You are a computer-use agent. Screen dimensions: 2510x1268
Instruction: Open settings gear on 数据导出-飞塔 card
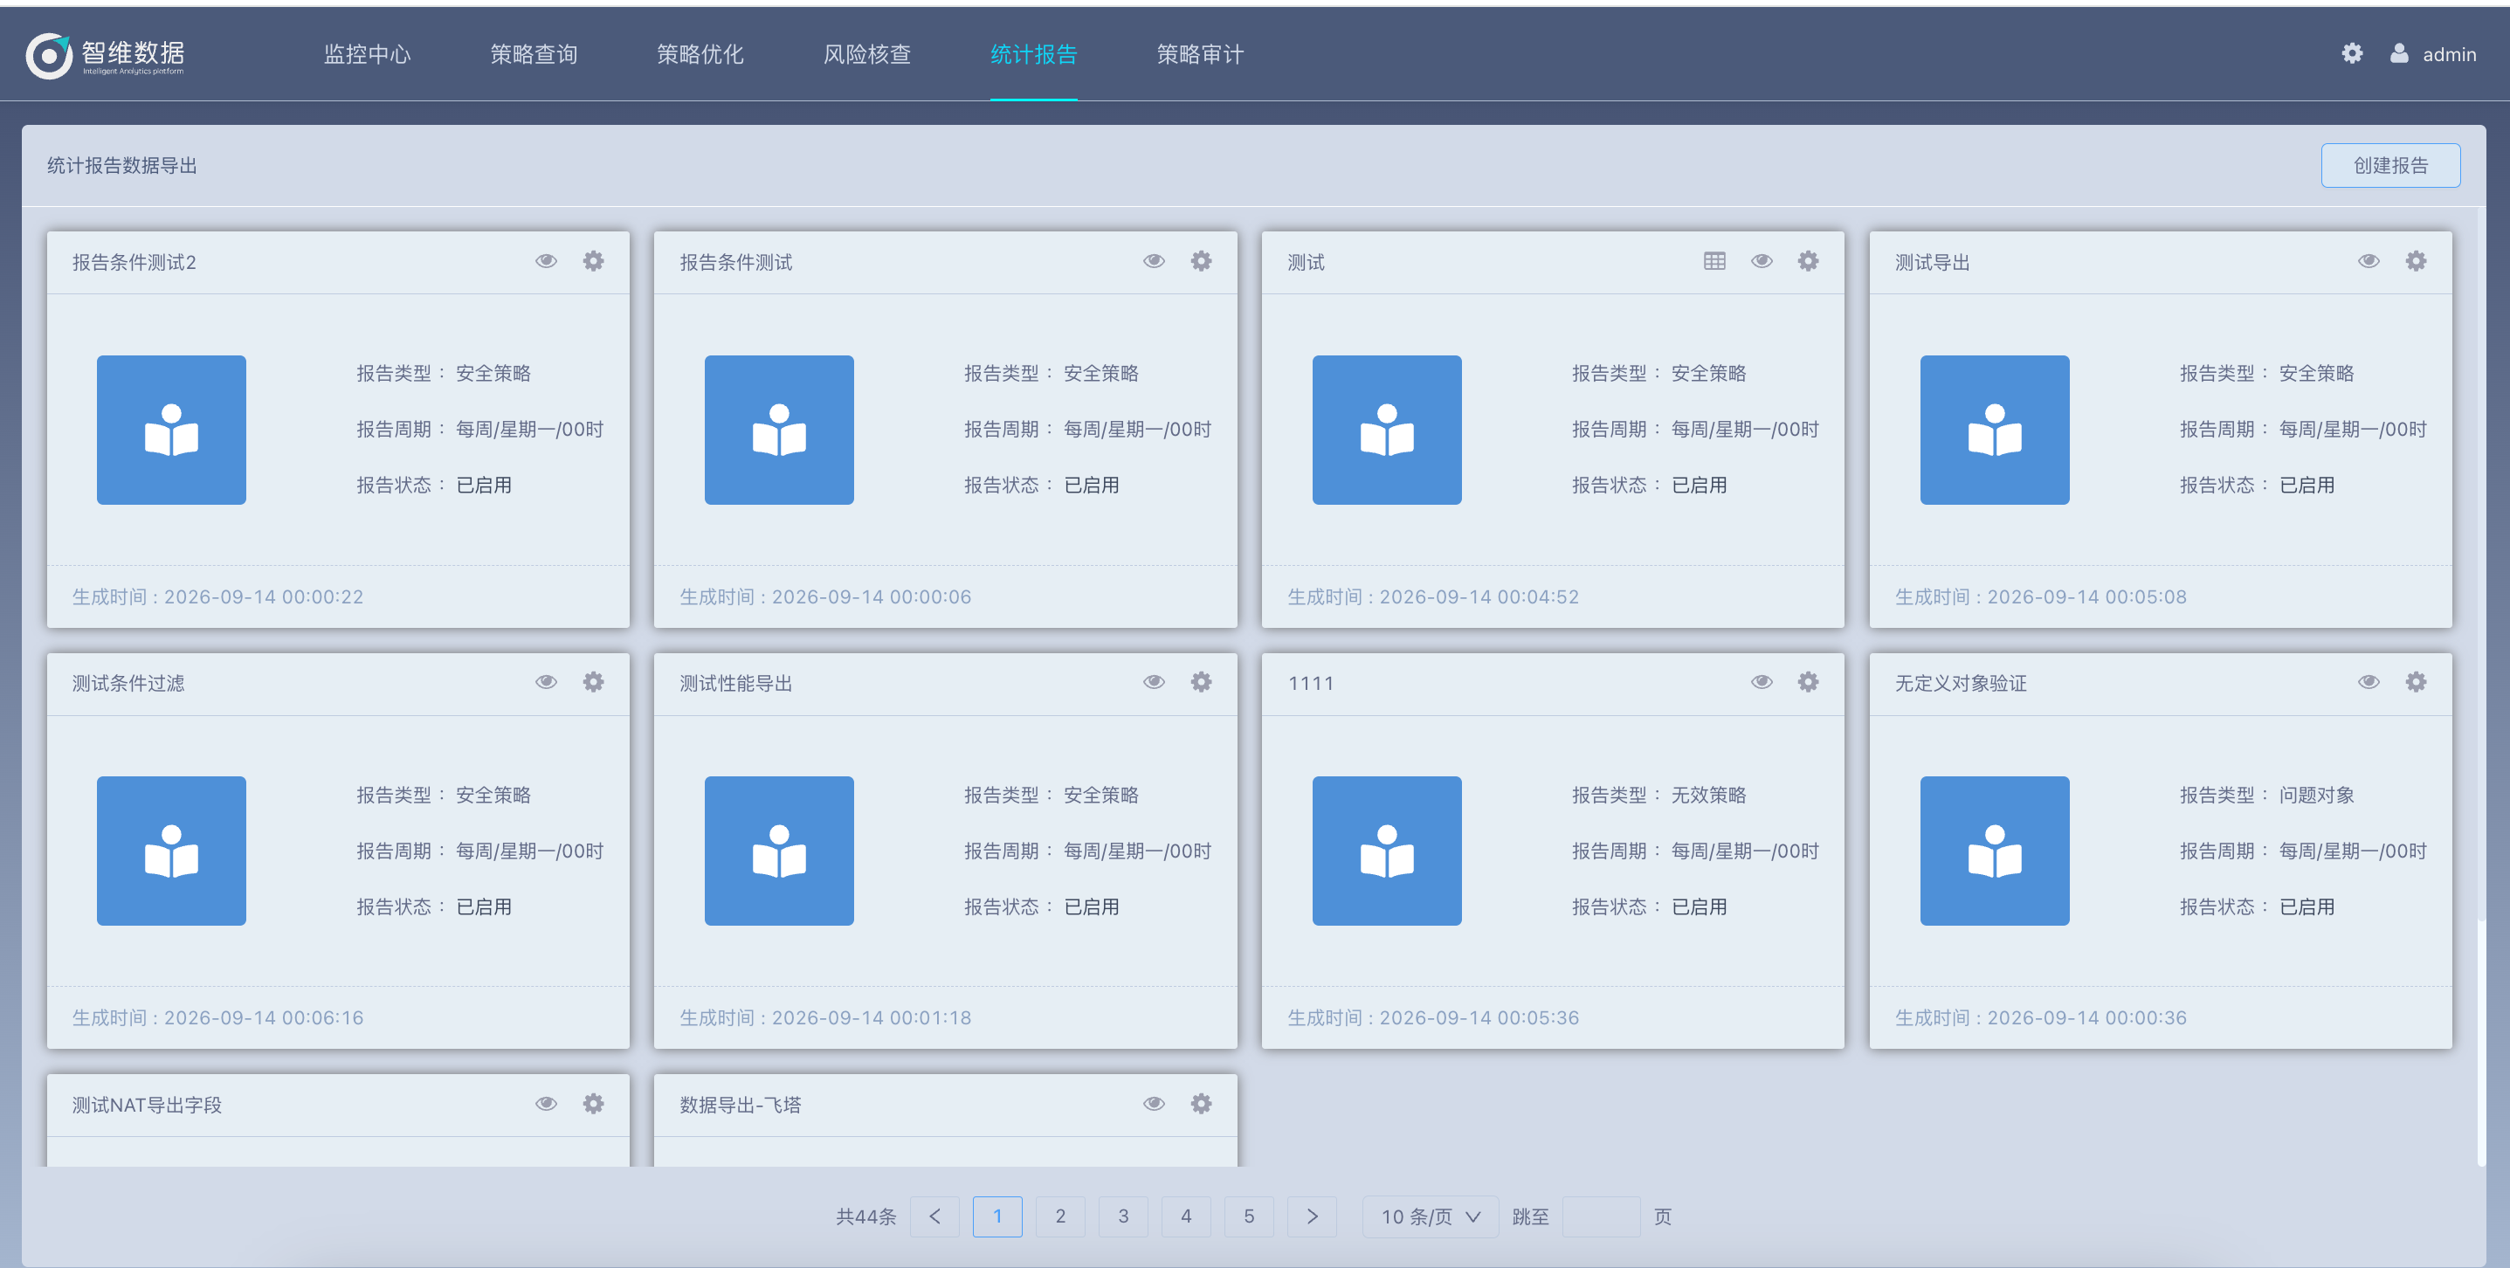(x=1202, y=1103)
